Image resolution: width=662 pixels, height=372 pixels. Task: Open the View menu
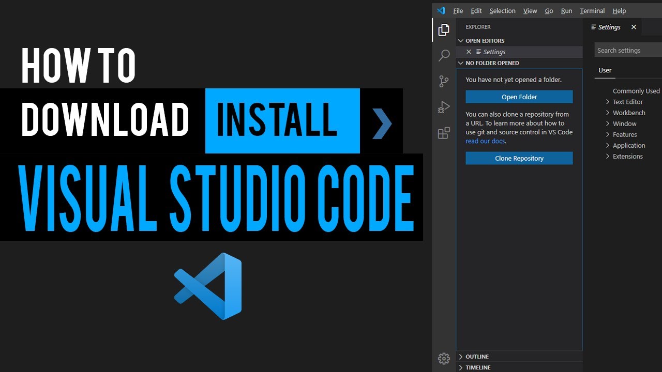coord(530,11)
